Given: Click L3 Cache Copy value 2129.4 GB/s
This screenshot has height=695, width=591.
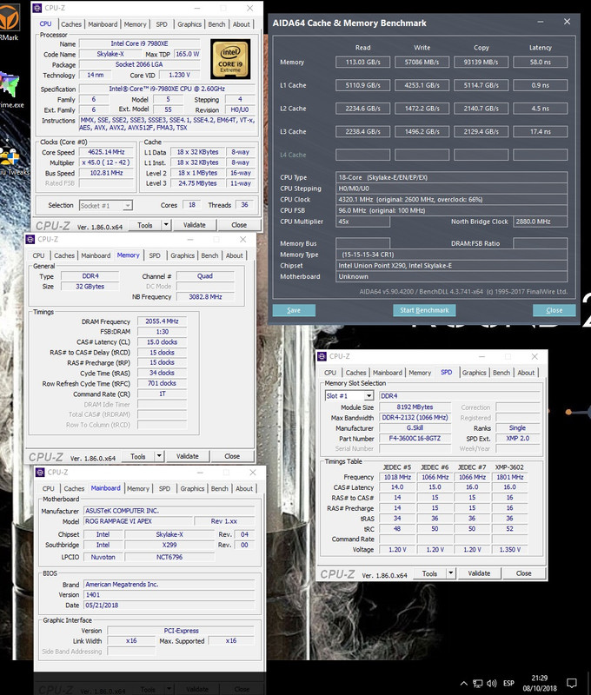Looking at the screenshot, I should point(481,132).
